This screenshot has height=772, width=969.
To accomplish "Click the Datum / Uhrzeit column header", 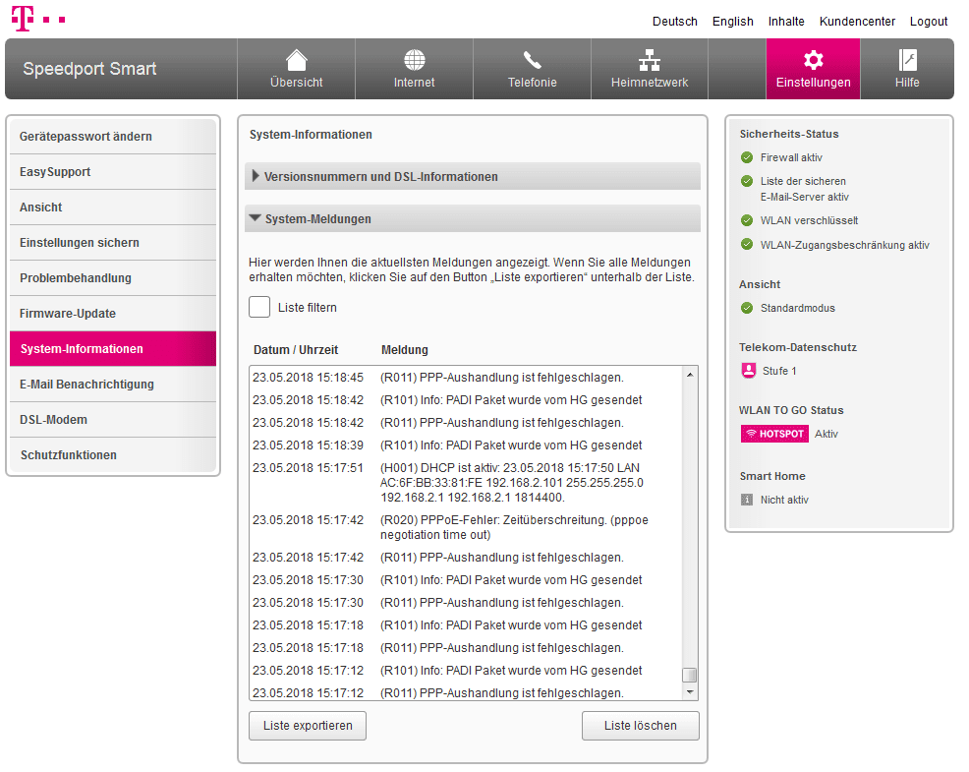I will point(296,350).
